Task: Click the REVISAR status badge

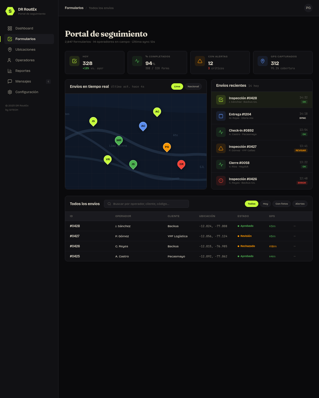Action: pos(301,150)
